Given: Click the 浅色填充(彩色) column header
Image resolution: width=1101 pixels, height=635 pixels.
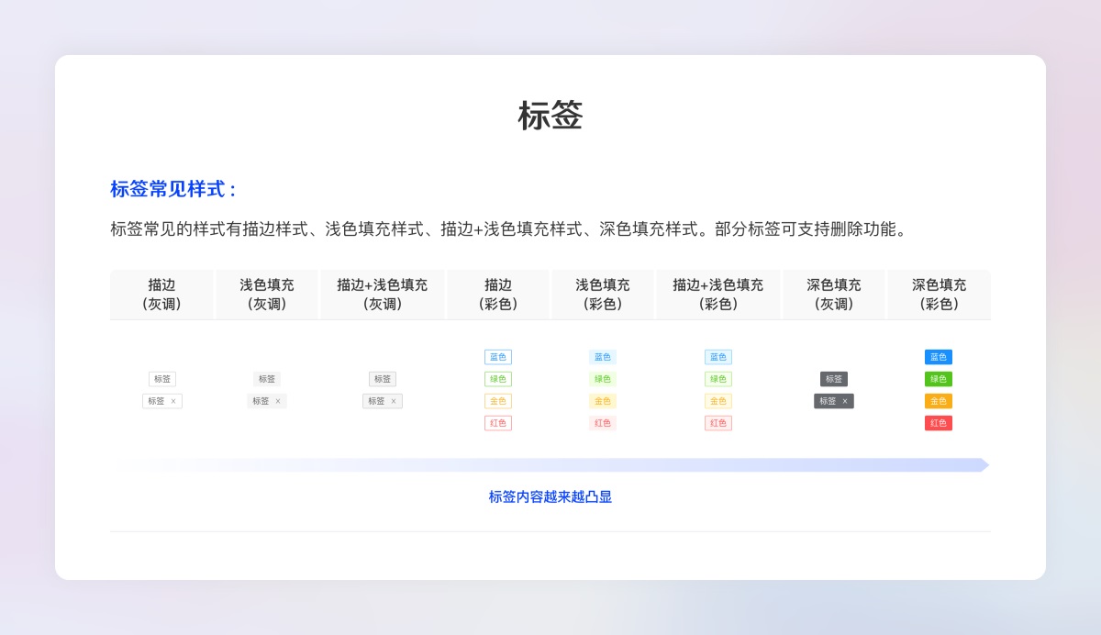Looking at the screenshot, I should pyautogui.click(x=602, y=295).
